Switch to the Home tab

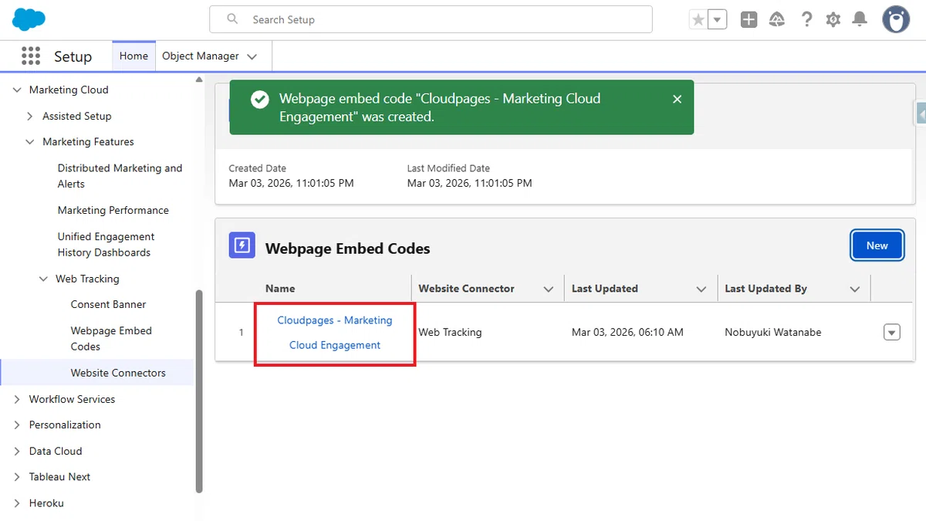[133, 56]
